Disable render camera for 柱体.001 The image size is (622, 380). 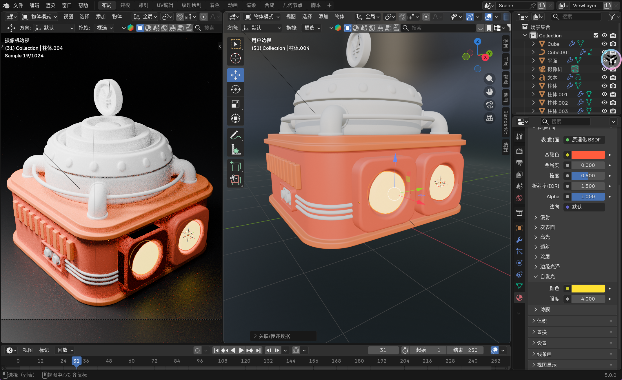[x=613, y=94]
